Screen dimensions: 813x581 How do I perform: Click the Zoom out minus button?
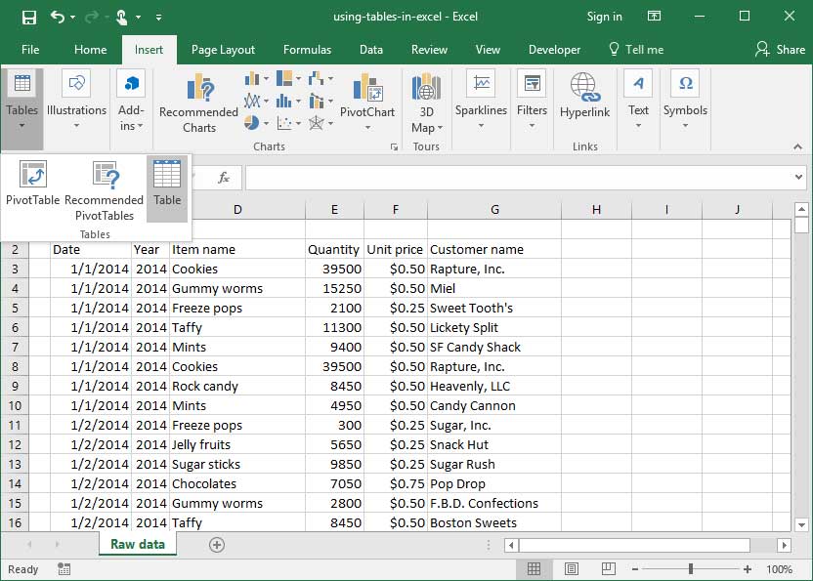coord(635,569)
